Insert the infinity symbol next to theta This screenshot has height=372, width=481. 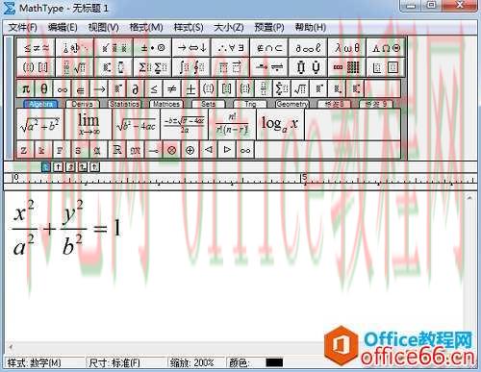click(x=63, y=88)
